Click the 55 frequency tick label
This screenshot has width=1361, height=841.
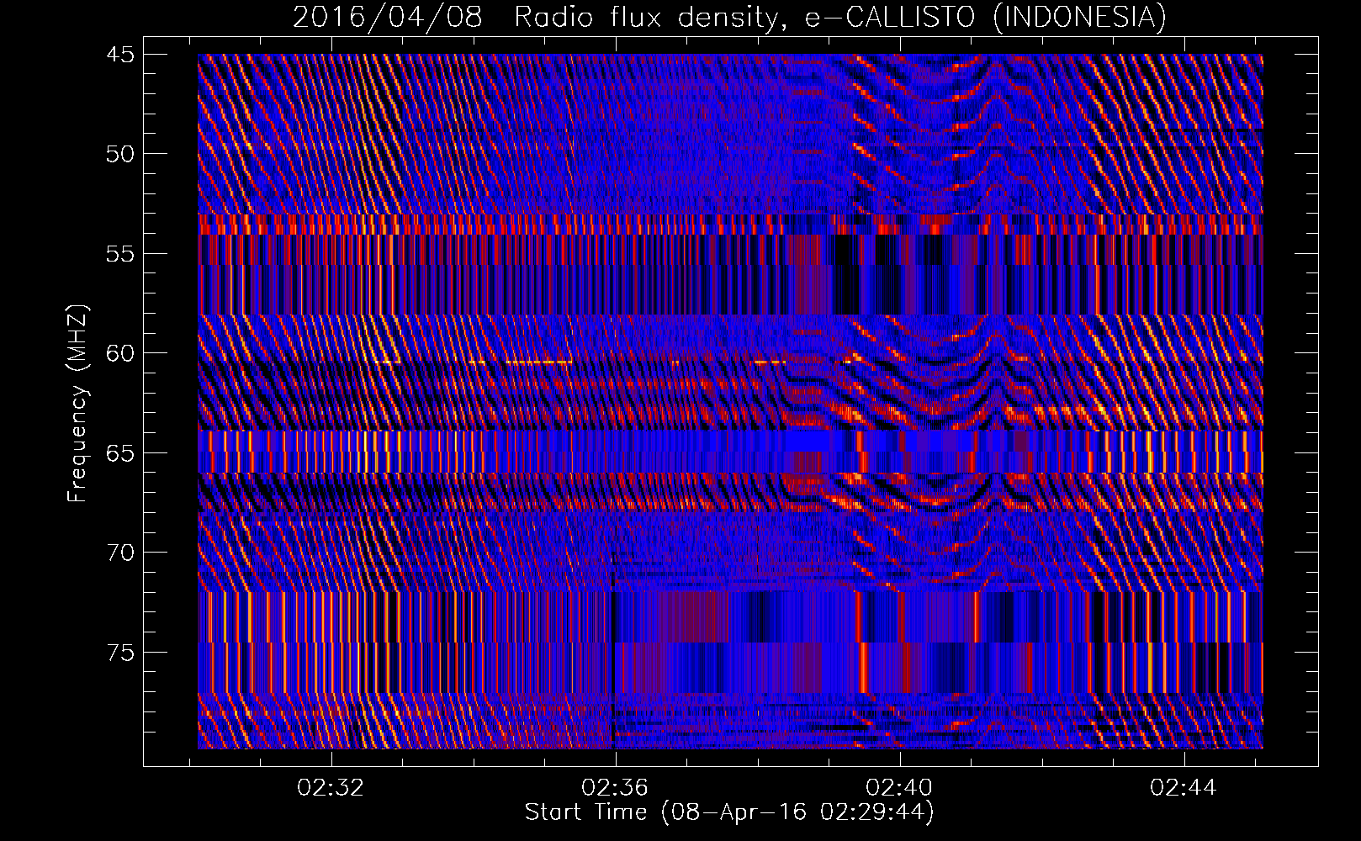(120, 254)
